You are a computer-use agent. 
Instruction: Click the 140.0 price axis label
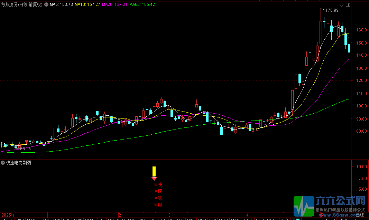[361, 55]
